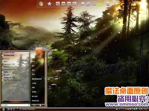
Task: Open Dreamweaver via the DW dock icon
Action: [x=69, y=4]
